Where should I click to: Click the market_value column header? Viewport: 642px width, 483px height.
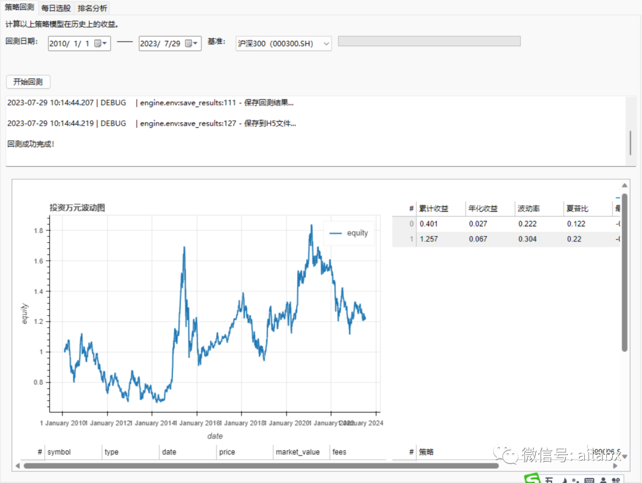(301, 452)
